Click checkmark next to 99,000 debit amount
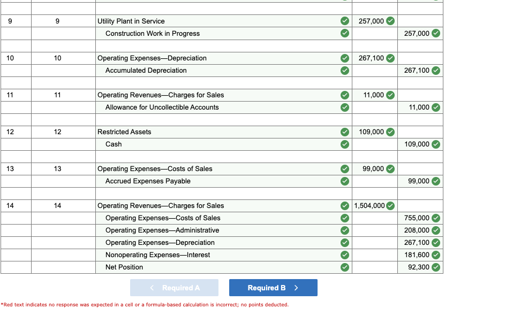 390,169
